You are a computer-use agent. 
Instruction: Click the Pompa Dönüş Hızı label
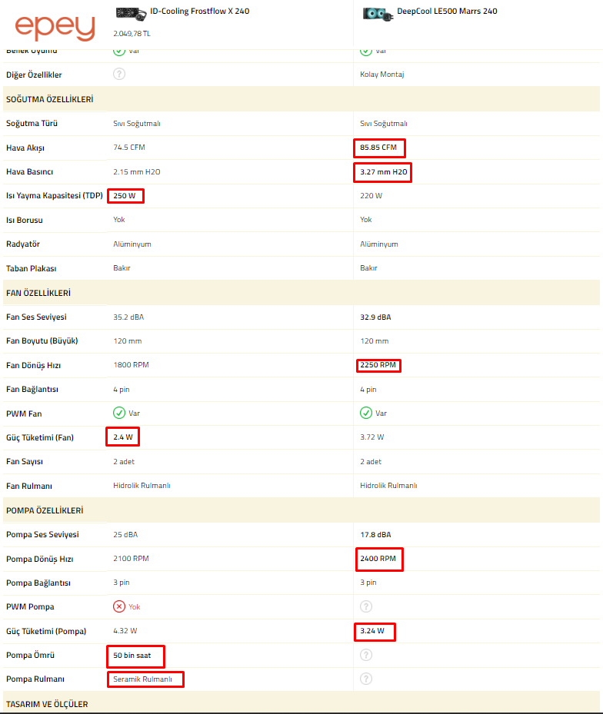40,560
